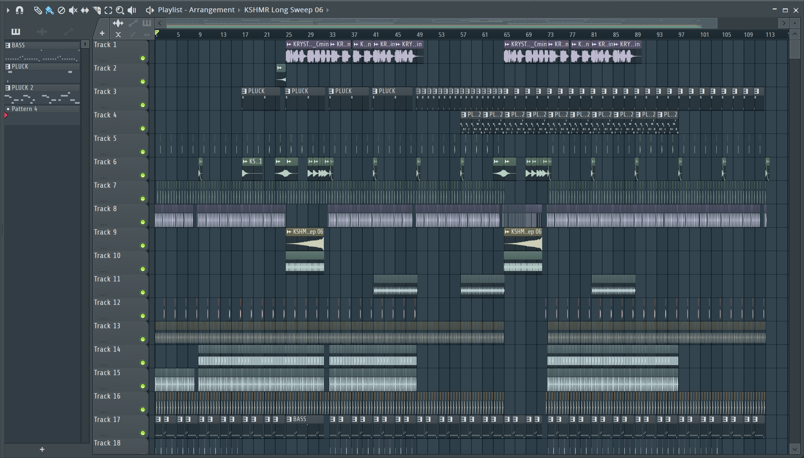The height and width of the screenshot is (458, 804).
Task: Open menu of first KSHM..ep 06 clip
Action: pyautogui.click(x=289, y=232)
